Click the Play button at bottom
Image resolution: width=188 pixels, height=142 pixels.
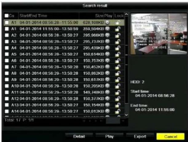pyautogui.click(x=109, y=136)
